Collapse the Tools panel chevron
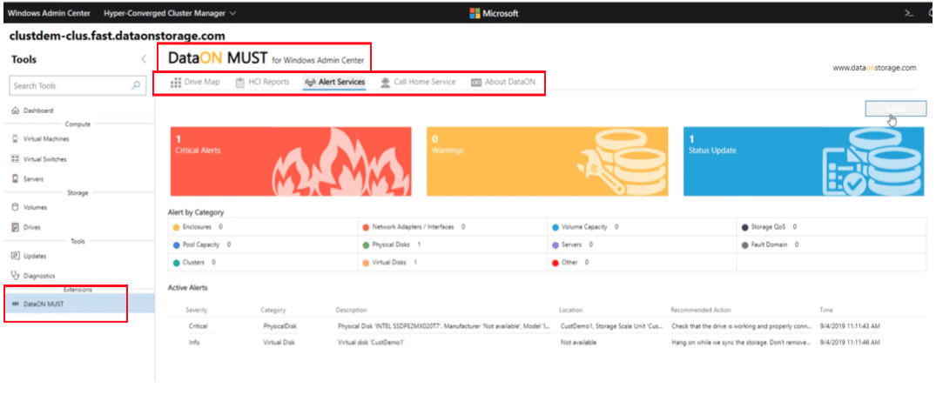Viewport: 936px width, 402px height. click(144, 59)
